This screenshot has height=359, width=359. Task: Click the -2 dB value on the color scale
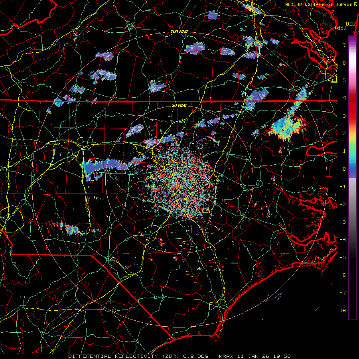[x=343, y=204]
